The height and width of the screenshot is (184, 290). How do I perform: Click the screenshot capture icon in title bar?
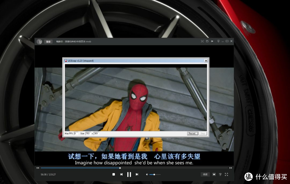point(202,41)
